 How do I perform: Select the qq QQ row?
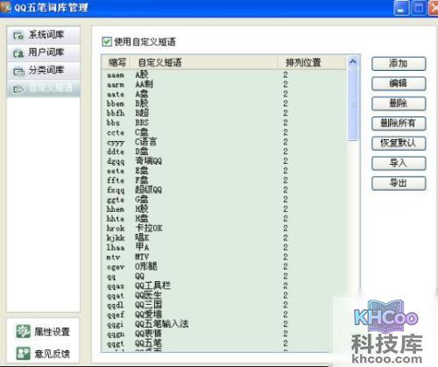[x=224, y=276]
